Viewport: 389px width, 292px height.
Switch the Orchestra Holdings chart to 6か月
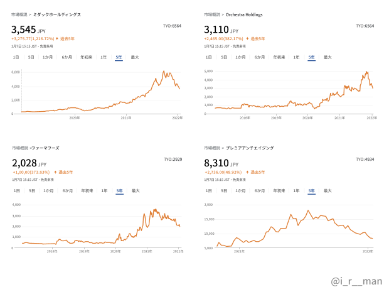pyautogui.click(x=259, y=57)
